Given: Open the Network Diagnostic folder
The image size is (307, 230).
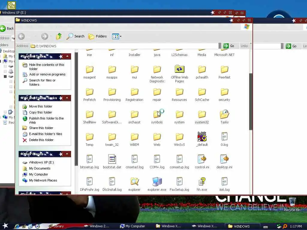Looking at the screenshot, I should (157, 74).
